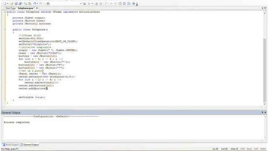Viewport: 269px width, 151px height.
Task: Click the New file toolbar icon
Action: point(5,4)
